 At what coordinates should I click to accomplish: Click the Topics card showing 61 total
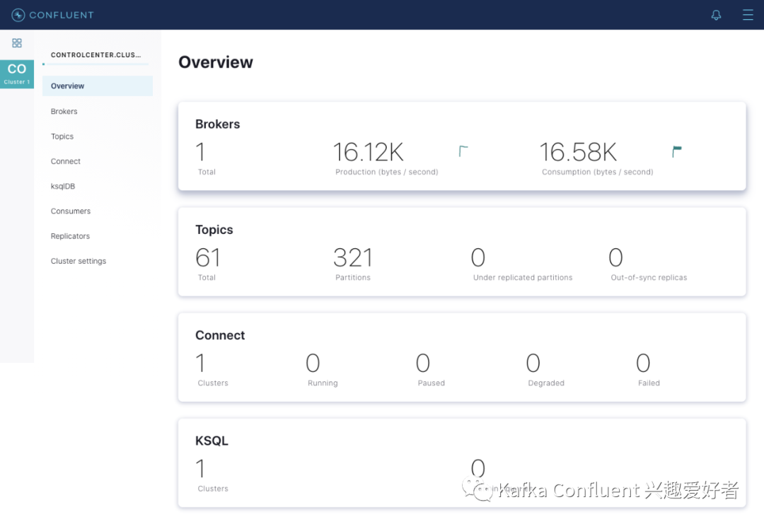[x=462, y=252]
